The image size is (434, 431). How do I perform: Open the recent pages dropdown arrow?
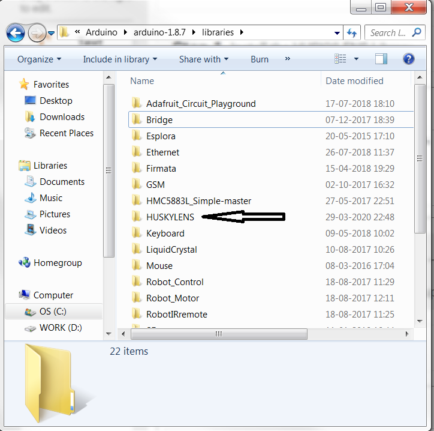pyautogui.click(x=51, y=33)
